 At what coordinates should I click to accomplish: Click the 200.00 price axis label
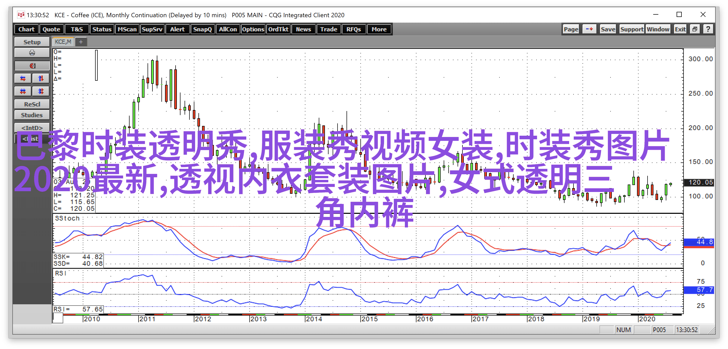(x=700, y=128)
